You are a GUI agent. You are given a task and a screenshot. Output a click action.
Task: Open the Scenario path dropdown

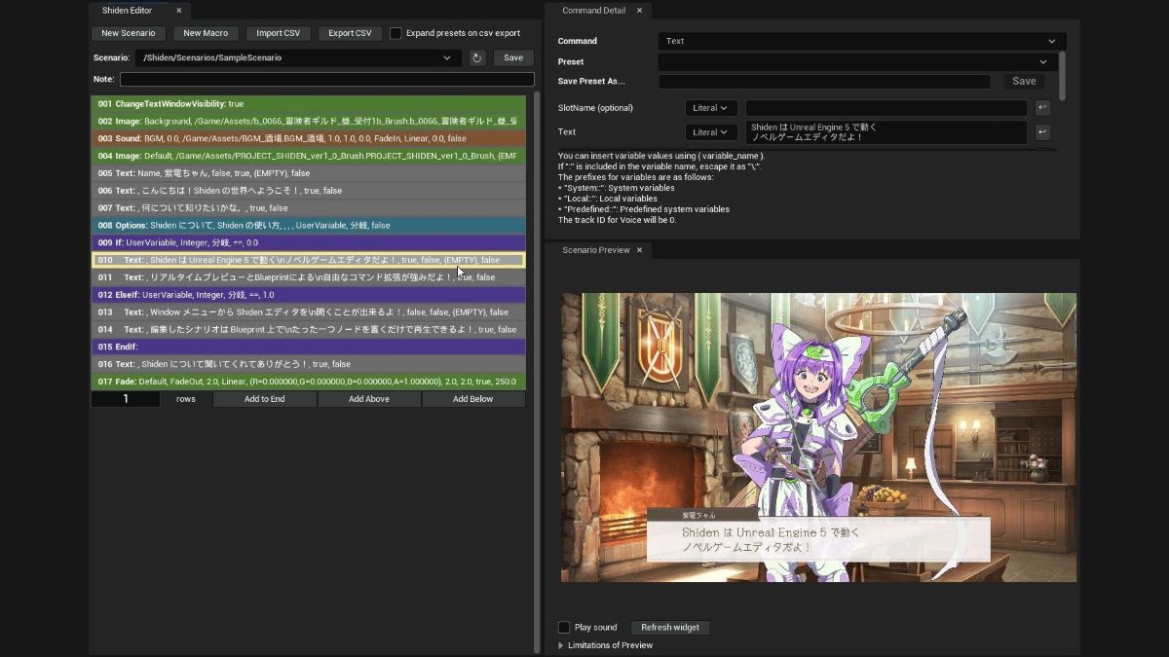(x=298, y=58)
